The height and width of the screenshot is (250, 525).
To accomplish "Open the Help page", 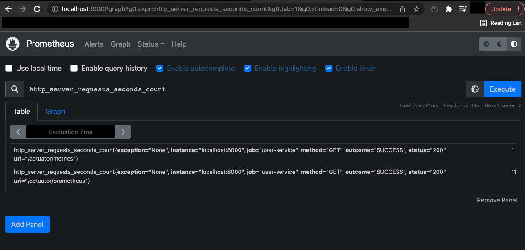I will click(179, 44).
